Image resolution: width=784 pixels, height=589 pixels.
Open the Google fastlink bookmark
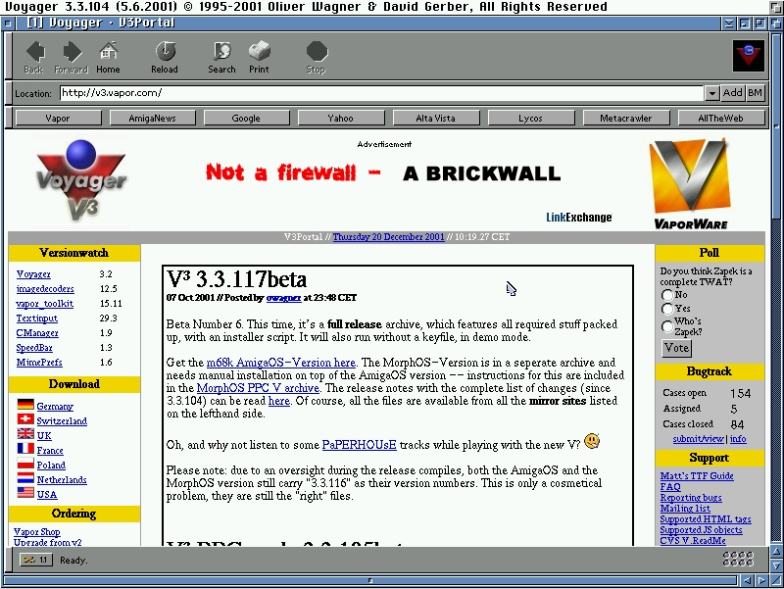[246, 119]
